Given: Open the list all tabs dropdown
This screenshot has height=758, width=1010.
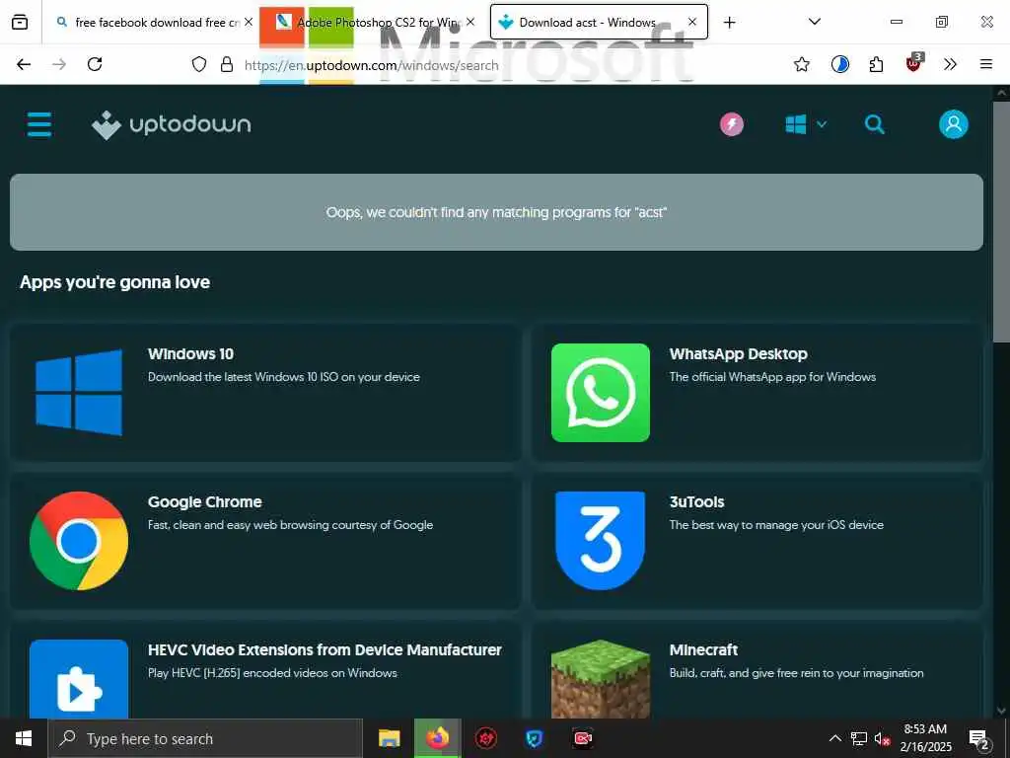Looking at the screenshot, I should click(x=815, y=22).
